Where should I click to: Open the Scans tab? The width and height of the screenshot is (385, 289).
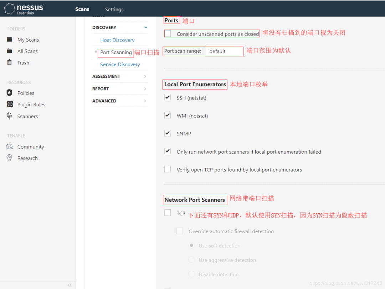[82, 9]
